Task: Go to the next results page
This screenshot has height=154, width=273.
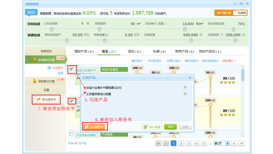Action: tap(234, 143)
